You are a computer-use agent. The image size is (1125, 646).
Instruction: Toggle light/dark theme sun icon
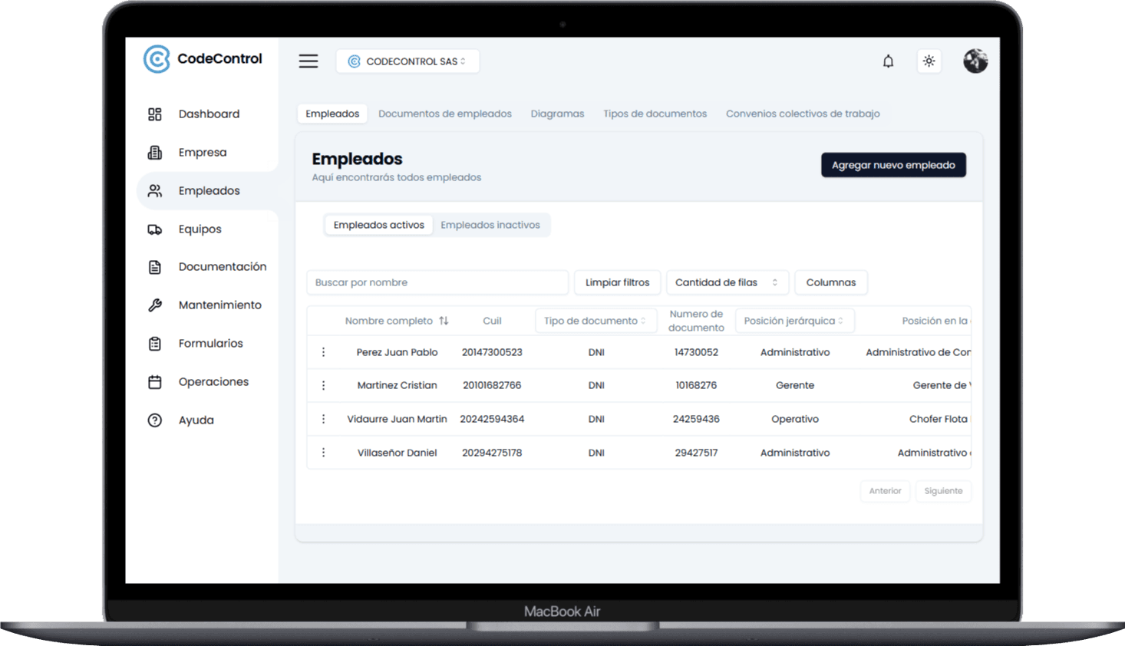point(929,61)
